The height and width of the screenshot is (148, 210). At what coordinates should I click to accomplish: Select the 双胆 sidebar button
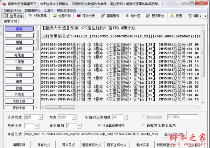(19, 35)
